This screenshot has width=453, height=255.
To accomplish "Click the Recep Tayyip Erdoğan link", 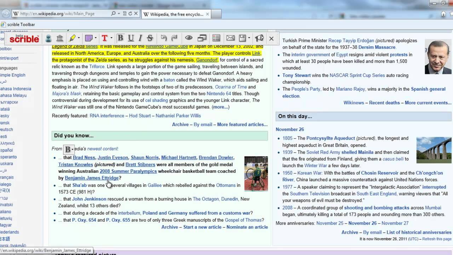I will pyautogui.click(x=351, y=41).
